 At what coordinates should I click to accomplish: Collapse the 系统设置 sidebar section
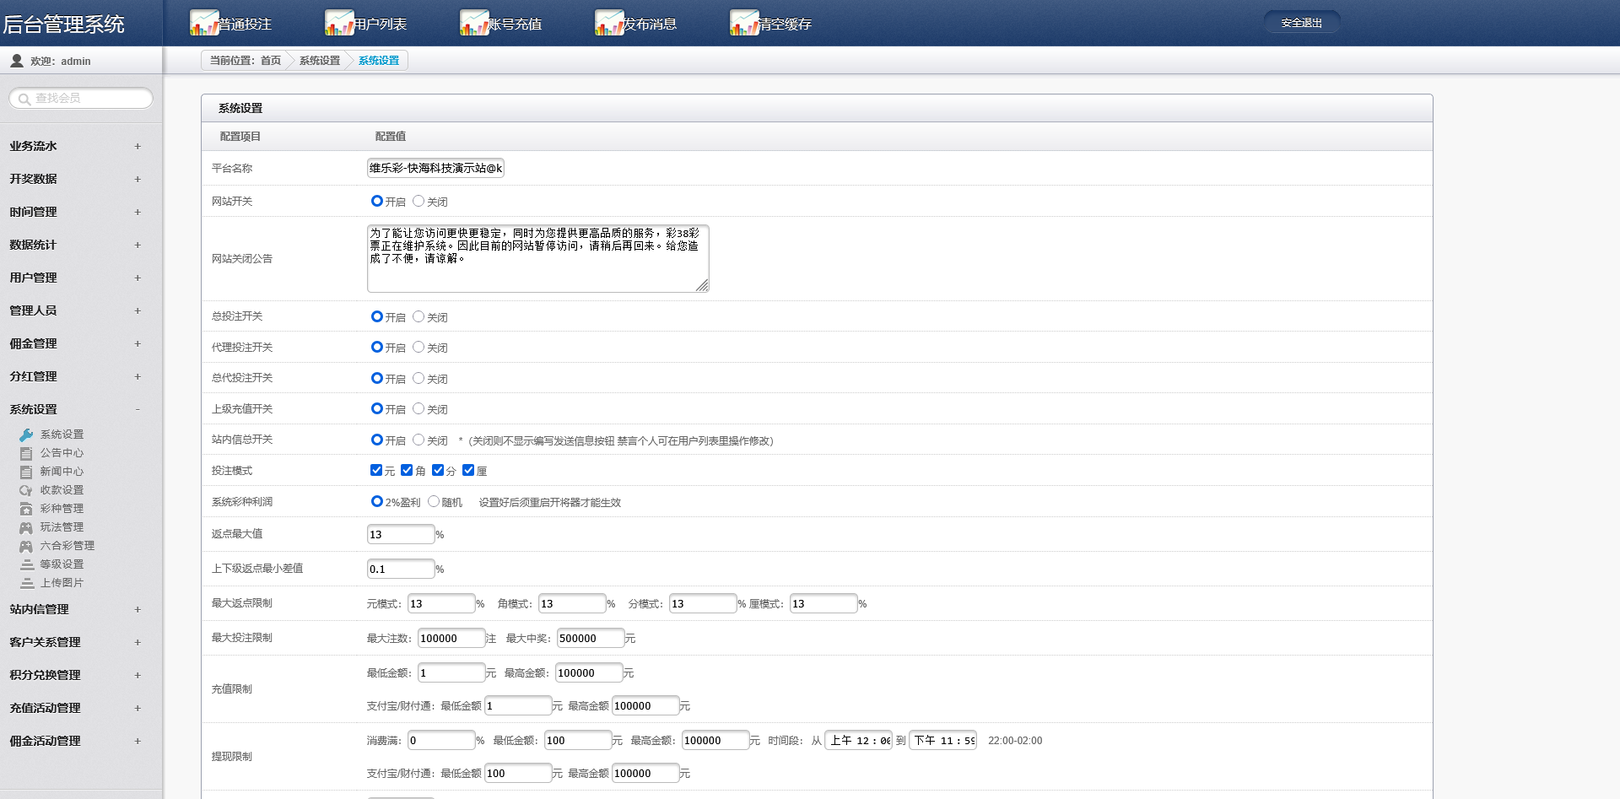(138, 409)
